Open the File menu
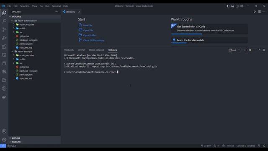The height and width of the screenshot is (151, 268). [x=9, y=6]
